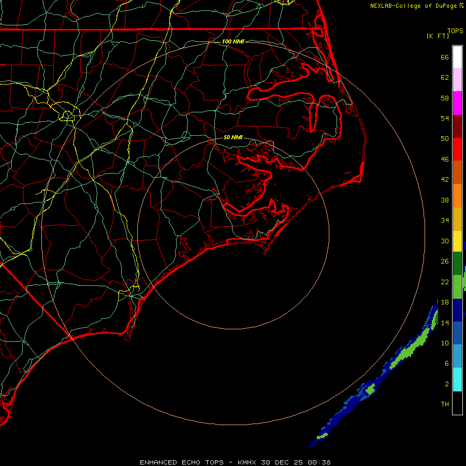Pick the light blue legend swatch

(x=457, y=356)
